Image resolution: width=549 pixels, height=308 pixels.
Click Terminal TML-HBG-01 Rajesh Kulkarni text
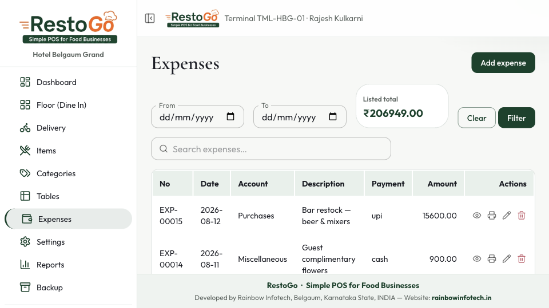tap(293, 18)
